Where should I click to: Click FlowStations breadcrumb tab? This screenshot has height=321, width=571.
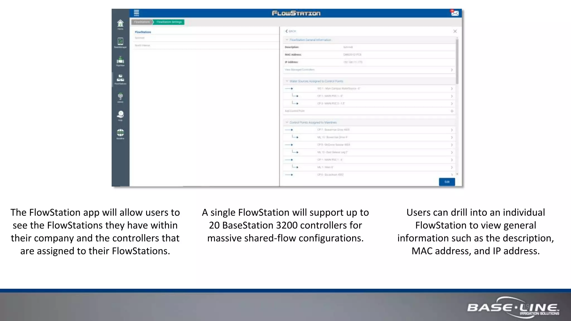tap(142, 22)
